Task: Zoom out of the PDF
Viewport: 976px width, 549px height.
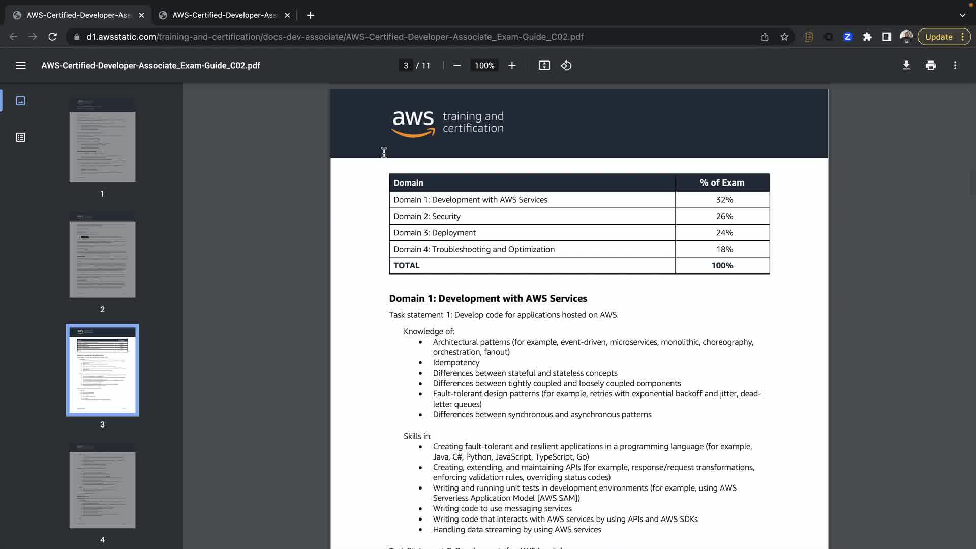Action: tap(457, 66)
